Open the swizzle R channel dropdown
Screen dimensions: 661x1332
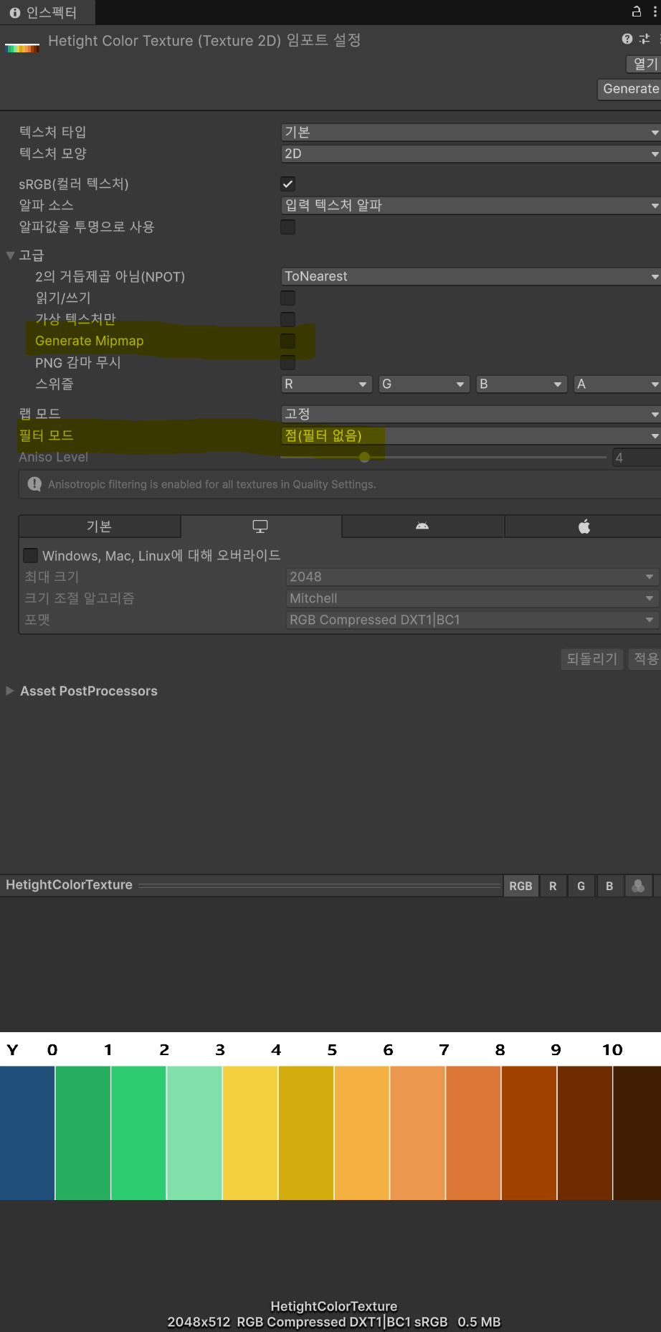[x=326, y=384]
